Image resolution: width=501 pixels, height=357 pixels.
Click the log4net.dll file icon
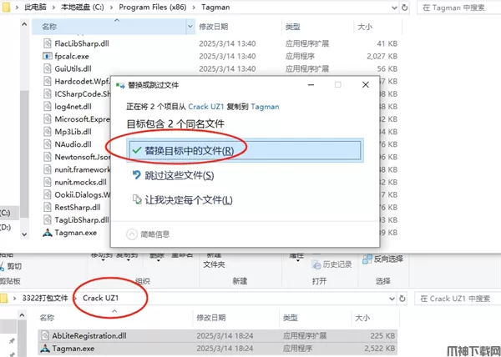click(x=48, y=106)
